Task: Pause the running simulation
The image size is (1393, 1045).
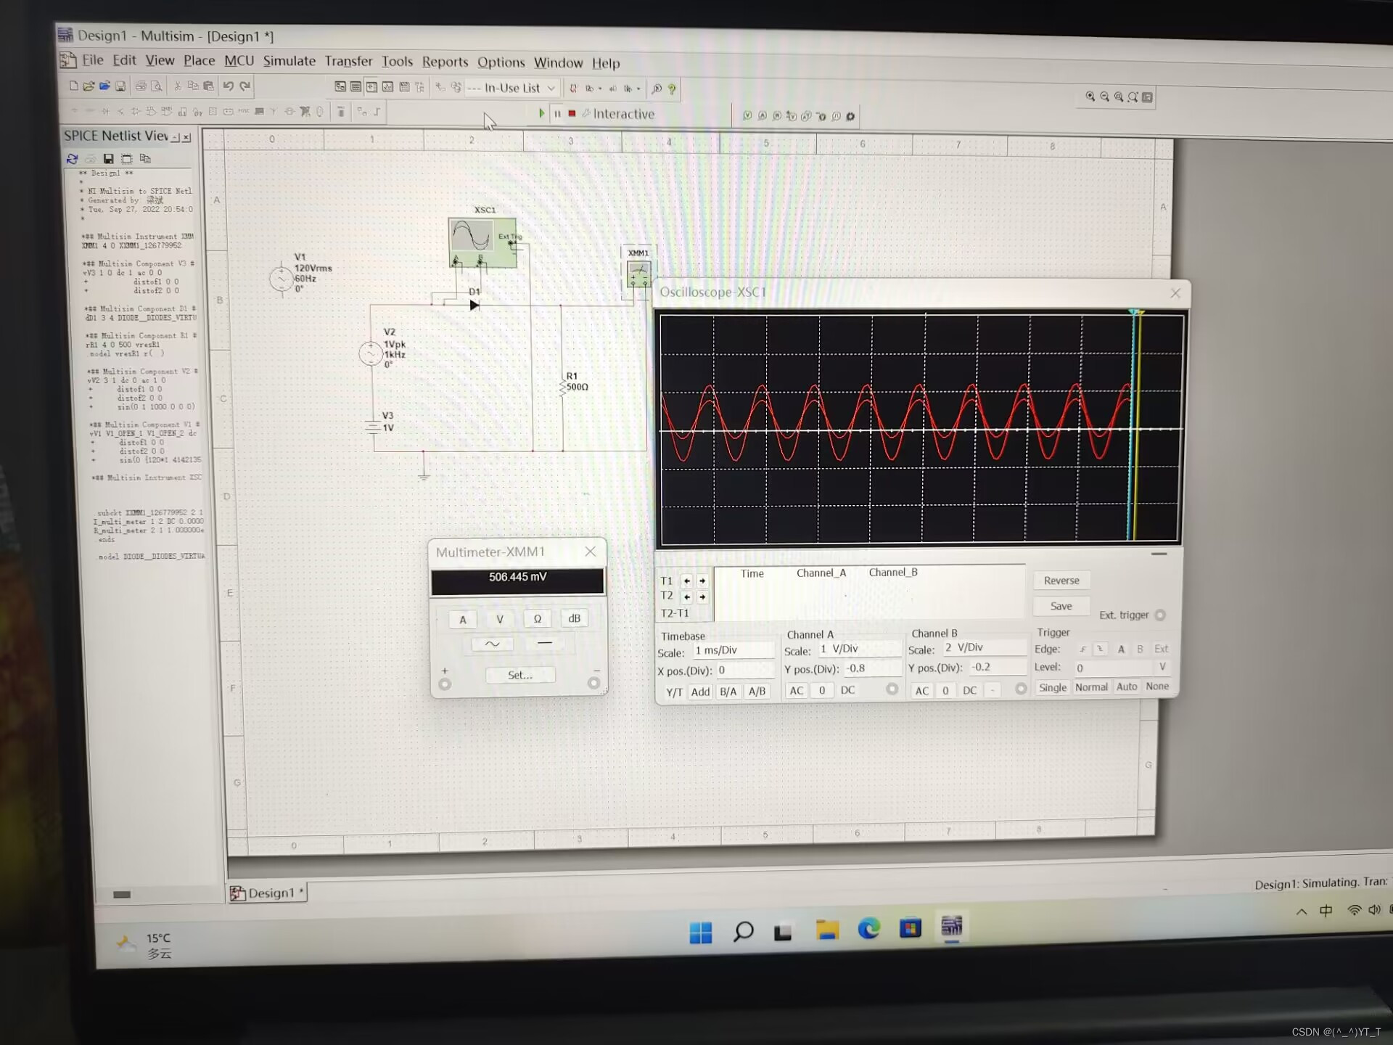Action: coord(557,114)
